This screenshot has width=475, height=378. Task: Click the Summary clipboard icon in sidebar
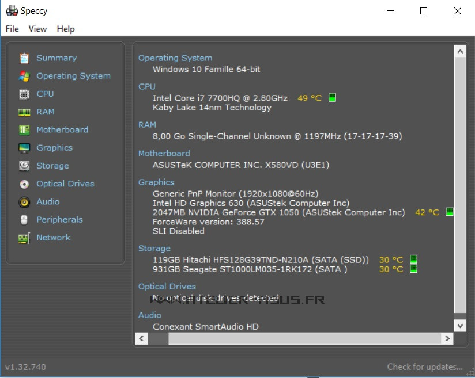point(24,58)
